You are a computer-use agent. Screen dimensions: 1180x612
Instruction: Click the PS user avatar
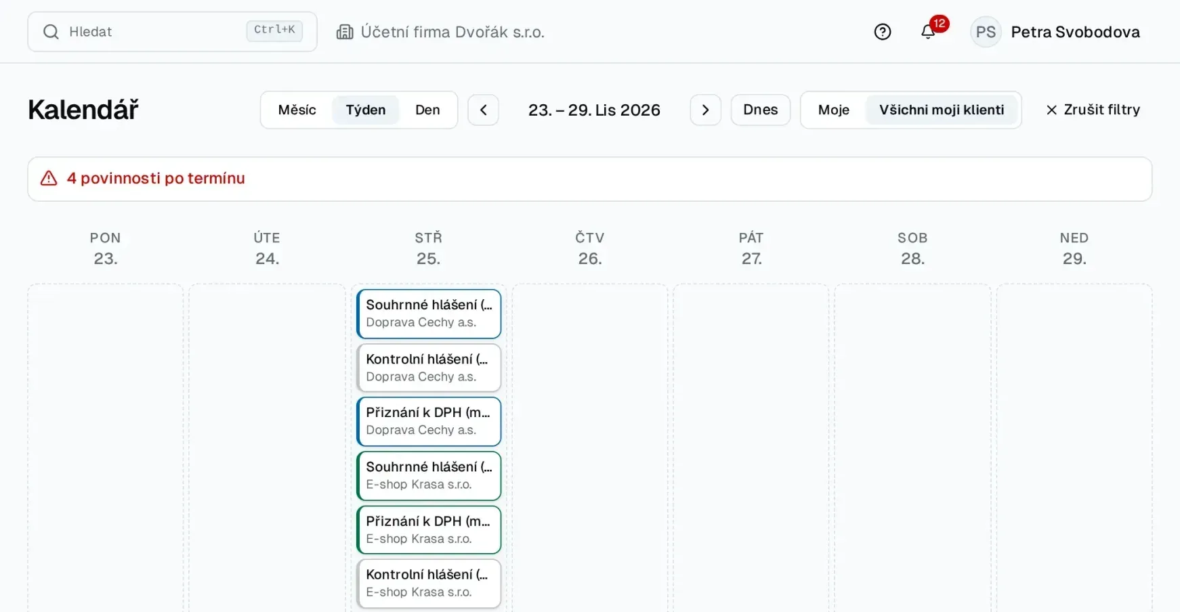[986, 32]
